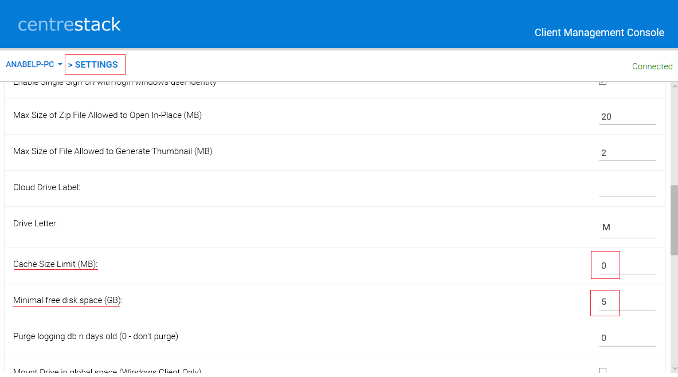Image resolution: width=678 pixels, height=377 pixels.
Task: Toggle Enable Single Sign On checkbox
Action: tap(603, 83)
